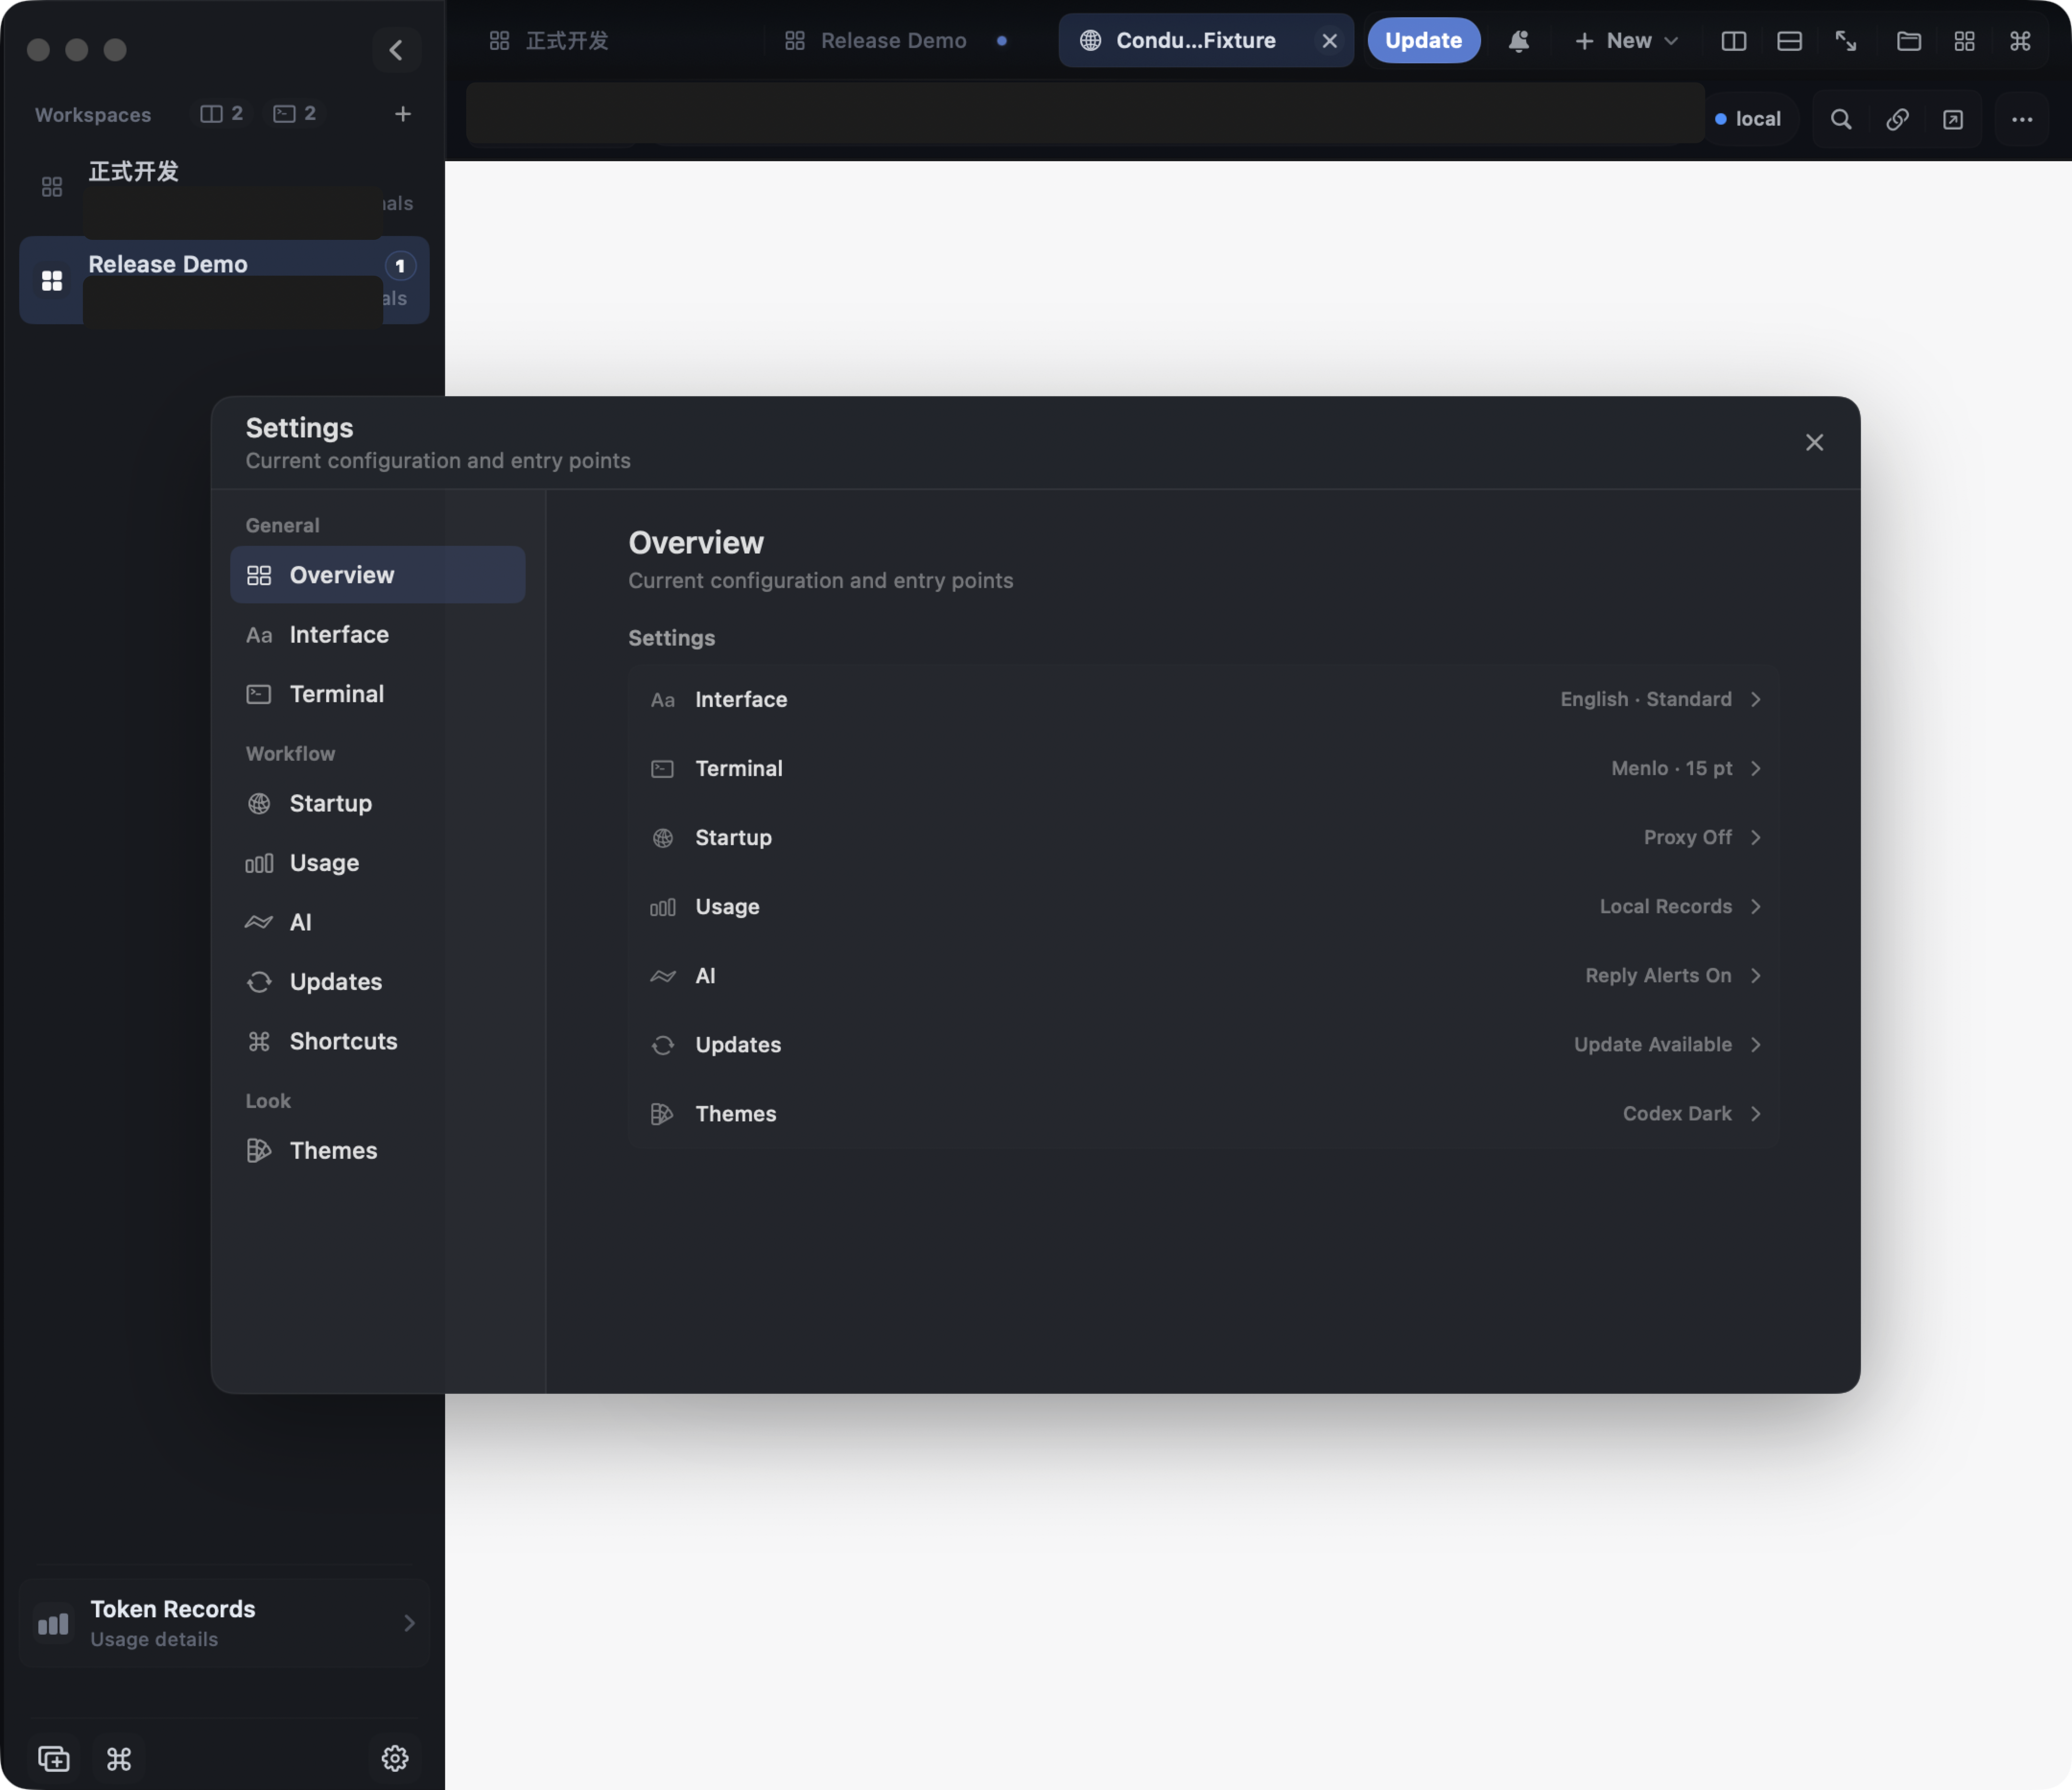Open the folder icon in the top toolbar

[1909, 41]
